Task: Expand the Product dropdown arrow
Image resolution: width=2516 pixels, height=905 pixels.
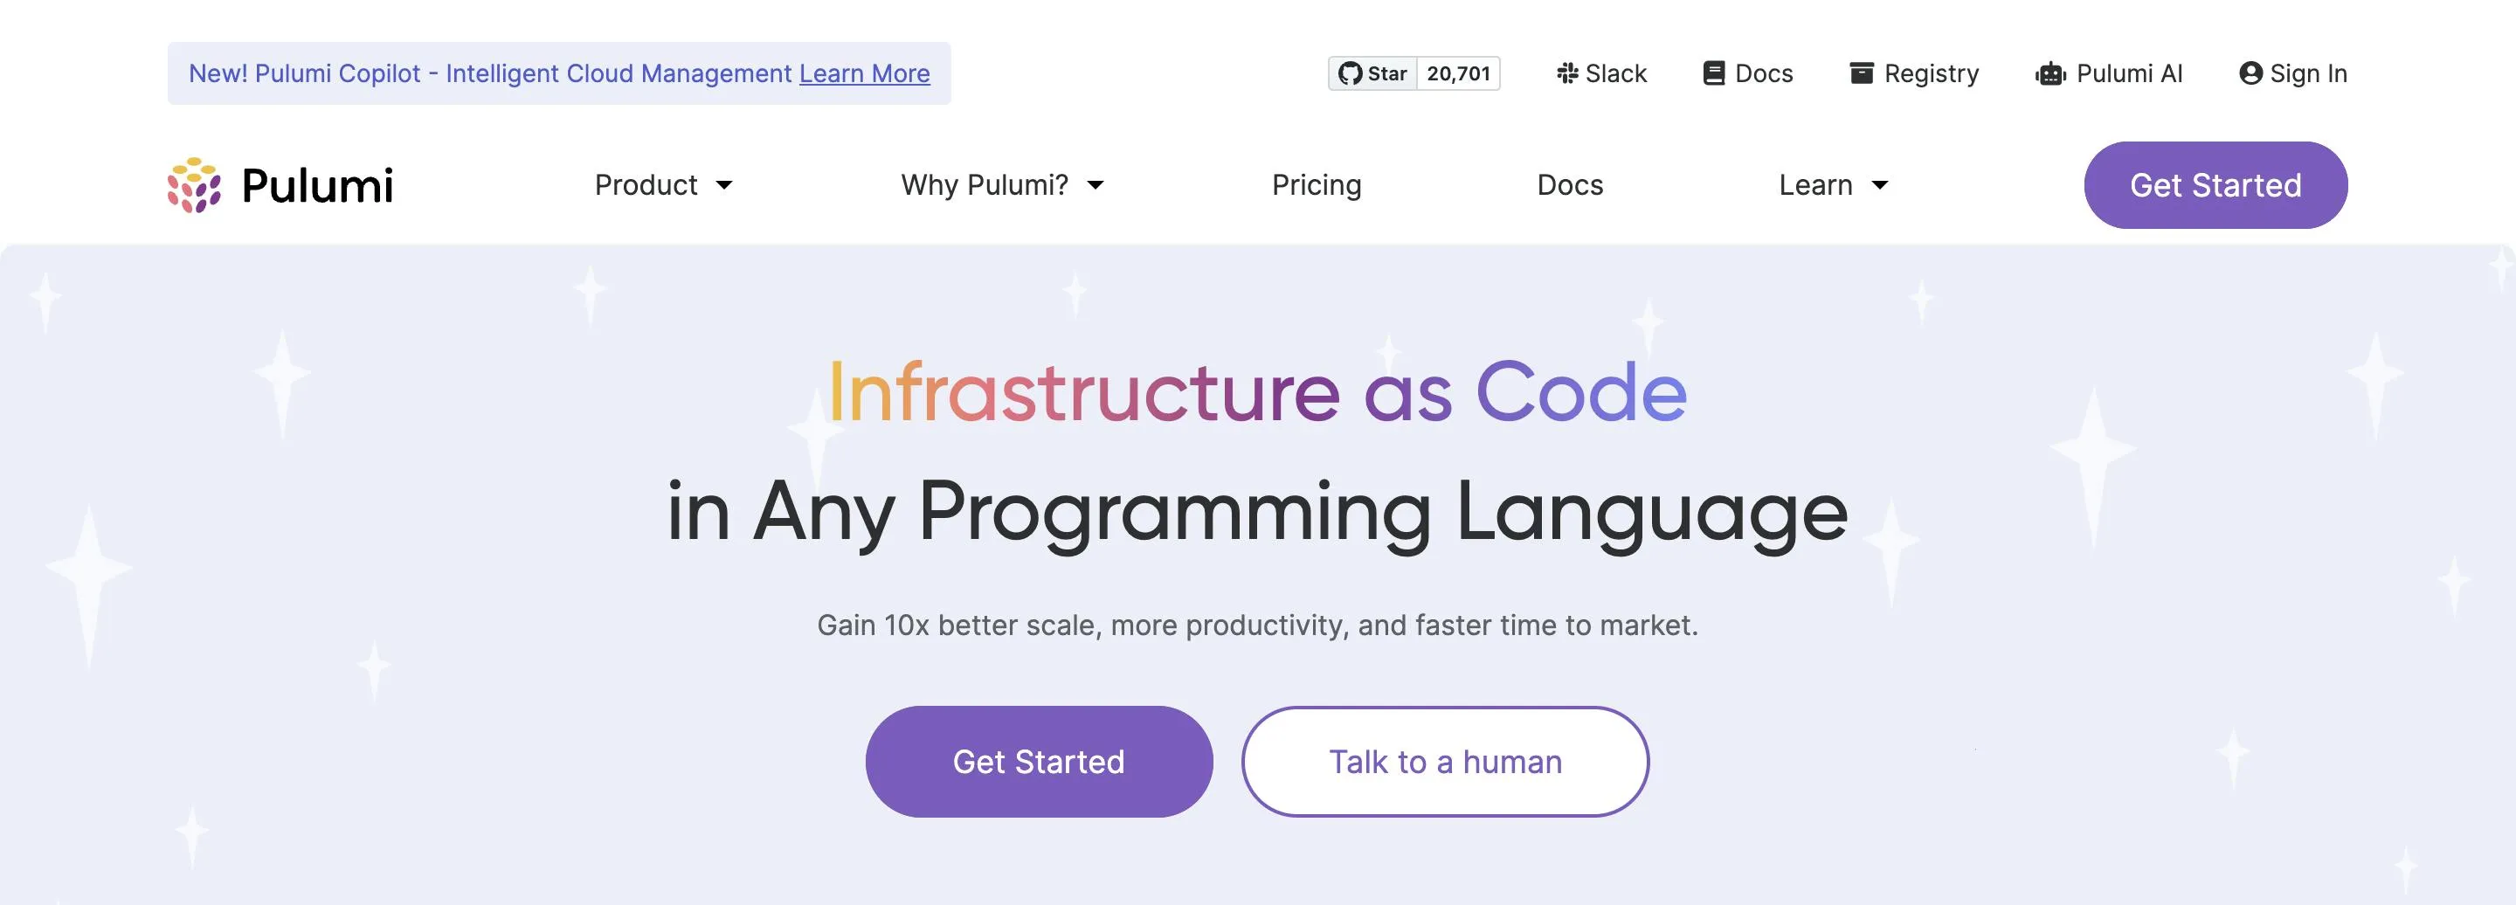Action: pyautogui.click(x=723, y=185)
